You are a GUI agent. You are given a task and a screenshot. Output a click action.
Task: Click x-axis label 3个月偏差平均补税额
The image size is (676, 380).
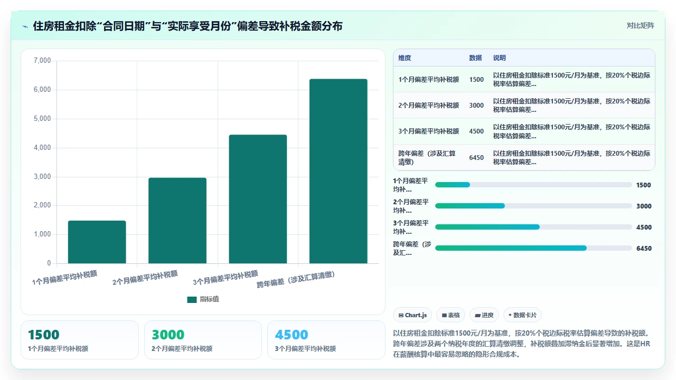point(226,278)
